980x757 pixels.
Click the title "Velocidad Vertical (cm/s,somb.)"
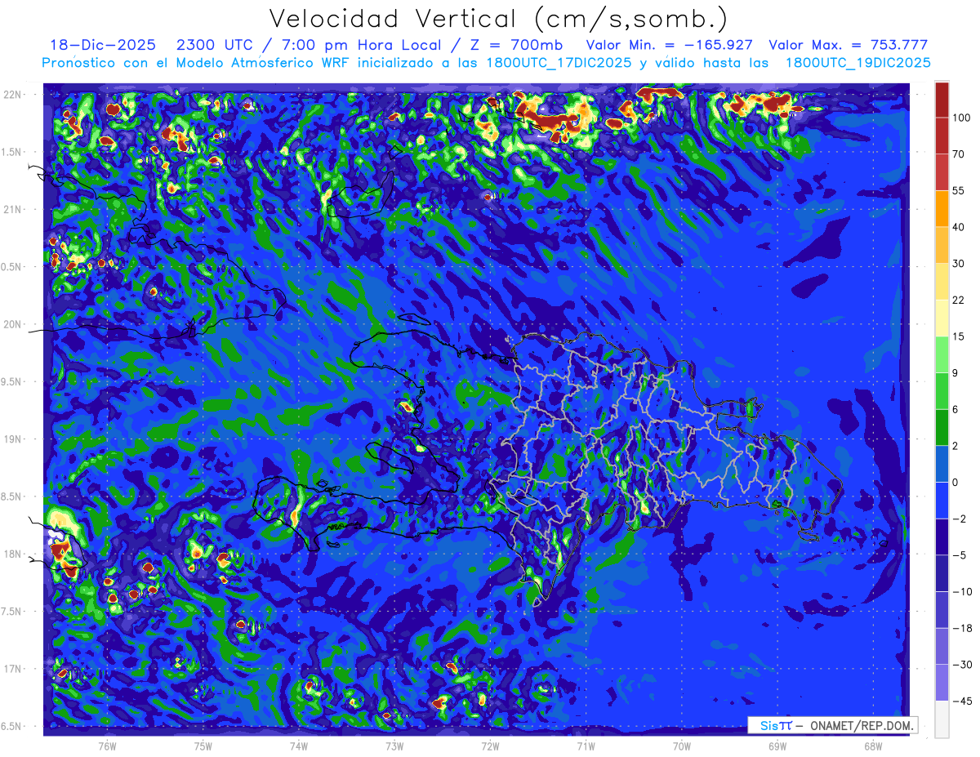click(x=497, y=19)
